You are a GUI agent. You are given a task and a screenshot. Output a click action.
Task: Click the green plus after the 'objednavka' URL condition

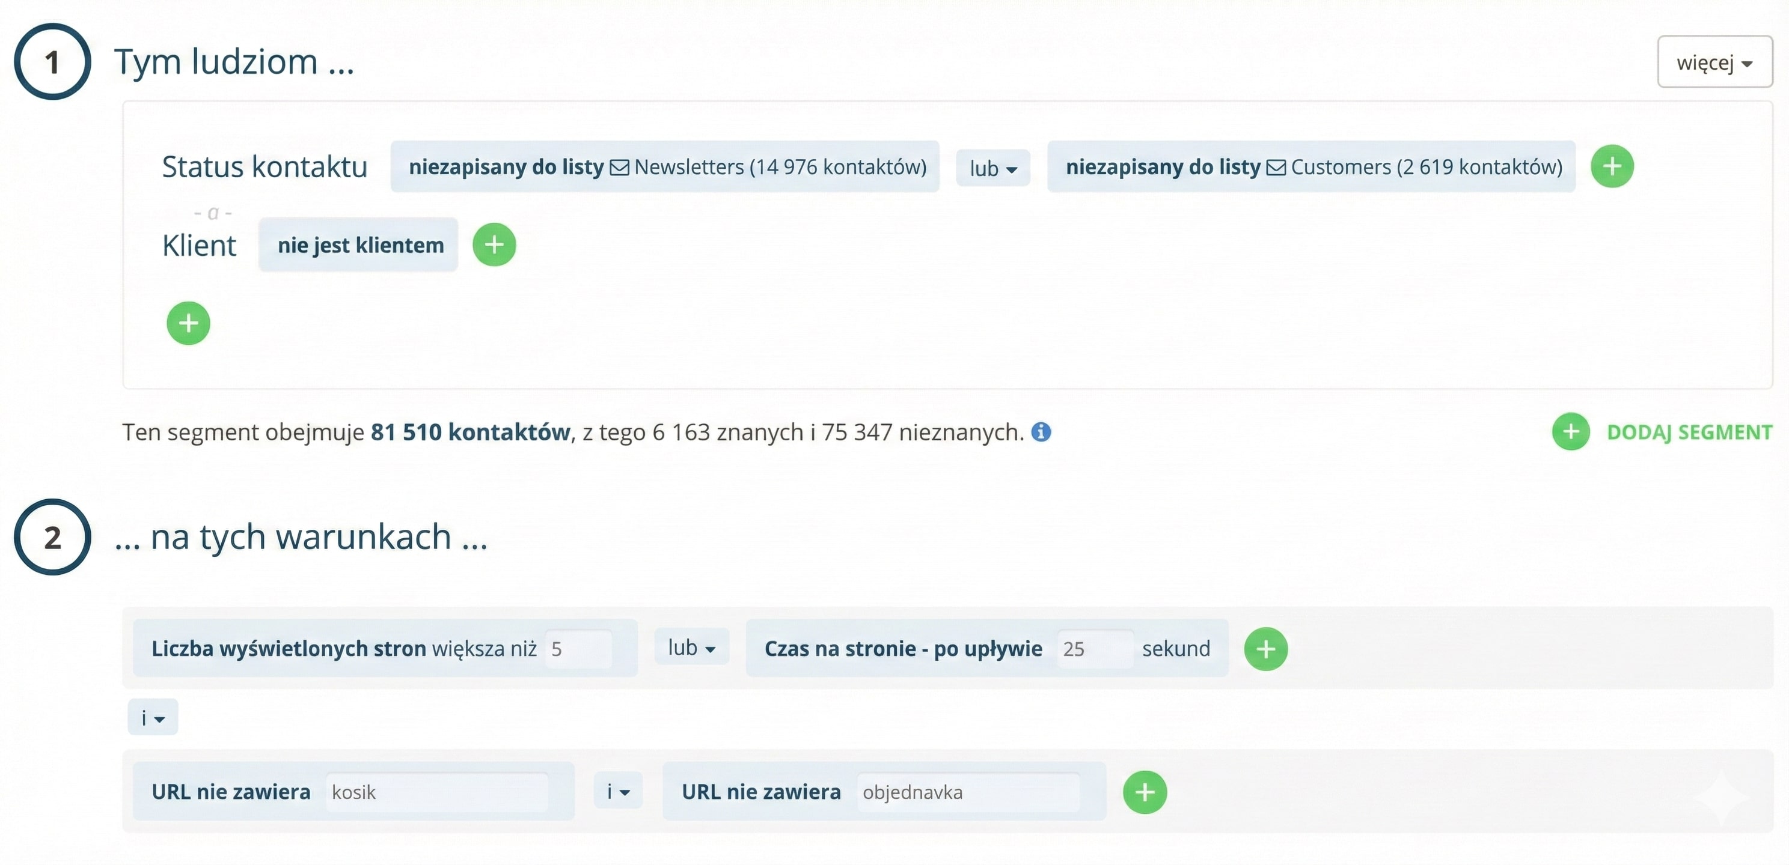[x=1145, y=792]
